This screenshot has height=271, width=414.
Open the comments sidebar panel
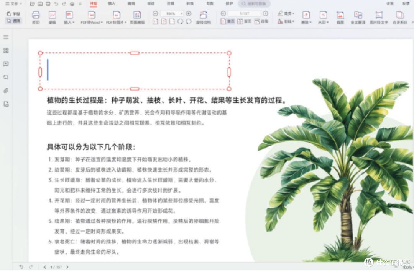(x=6, y=64)
